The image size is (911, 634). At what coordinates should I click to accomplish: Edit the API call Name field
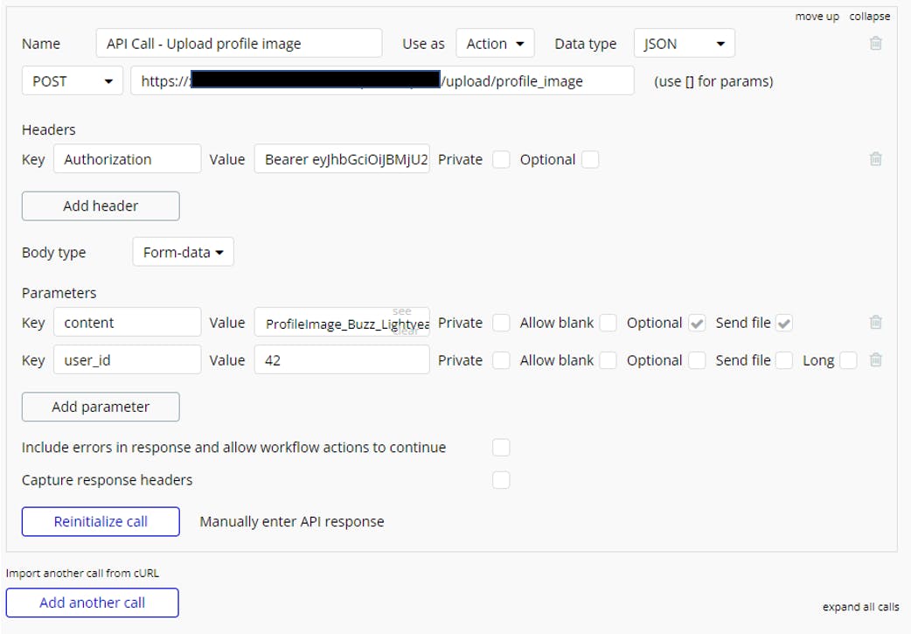pyautogui.click(x=239, y=44)
